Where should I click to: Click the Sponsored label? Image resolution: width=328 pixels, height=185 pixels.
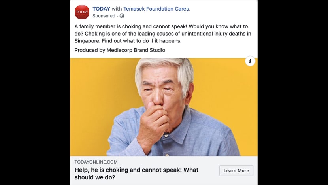(104, 16)
